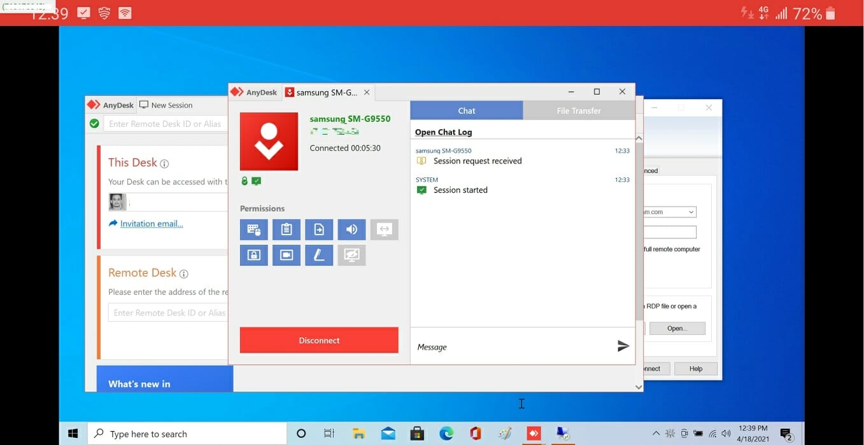This screenshot has width=864, height=445.
Task: Open the New Session tab in back window
Action: tap(166, 105)
